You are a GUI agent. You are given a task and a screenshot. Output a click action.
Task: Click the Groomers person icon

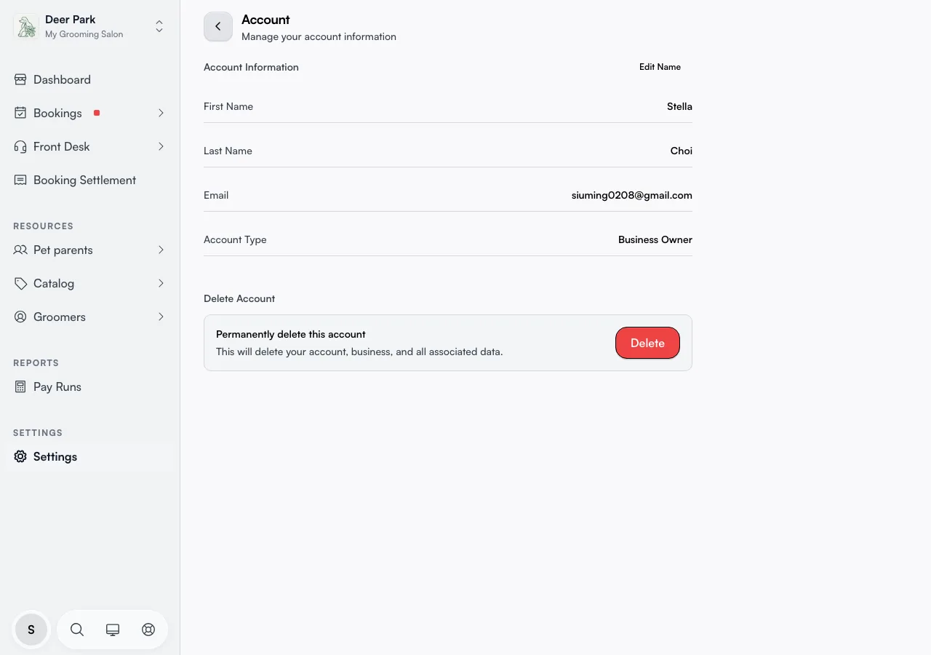point(20,317)
